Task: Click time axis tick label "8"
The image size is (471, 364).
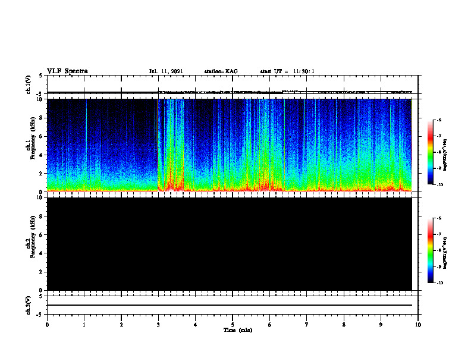Action: click(344, 325)
